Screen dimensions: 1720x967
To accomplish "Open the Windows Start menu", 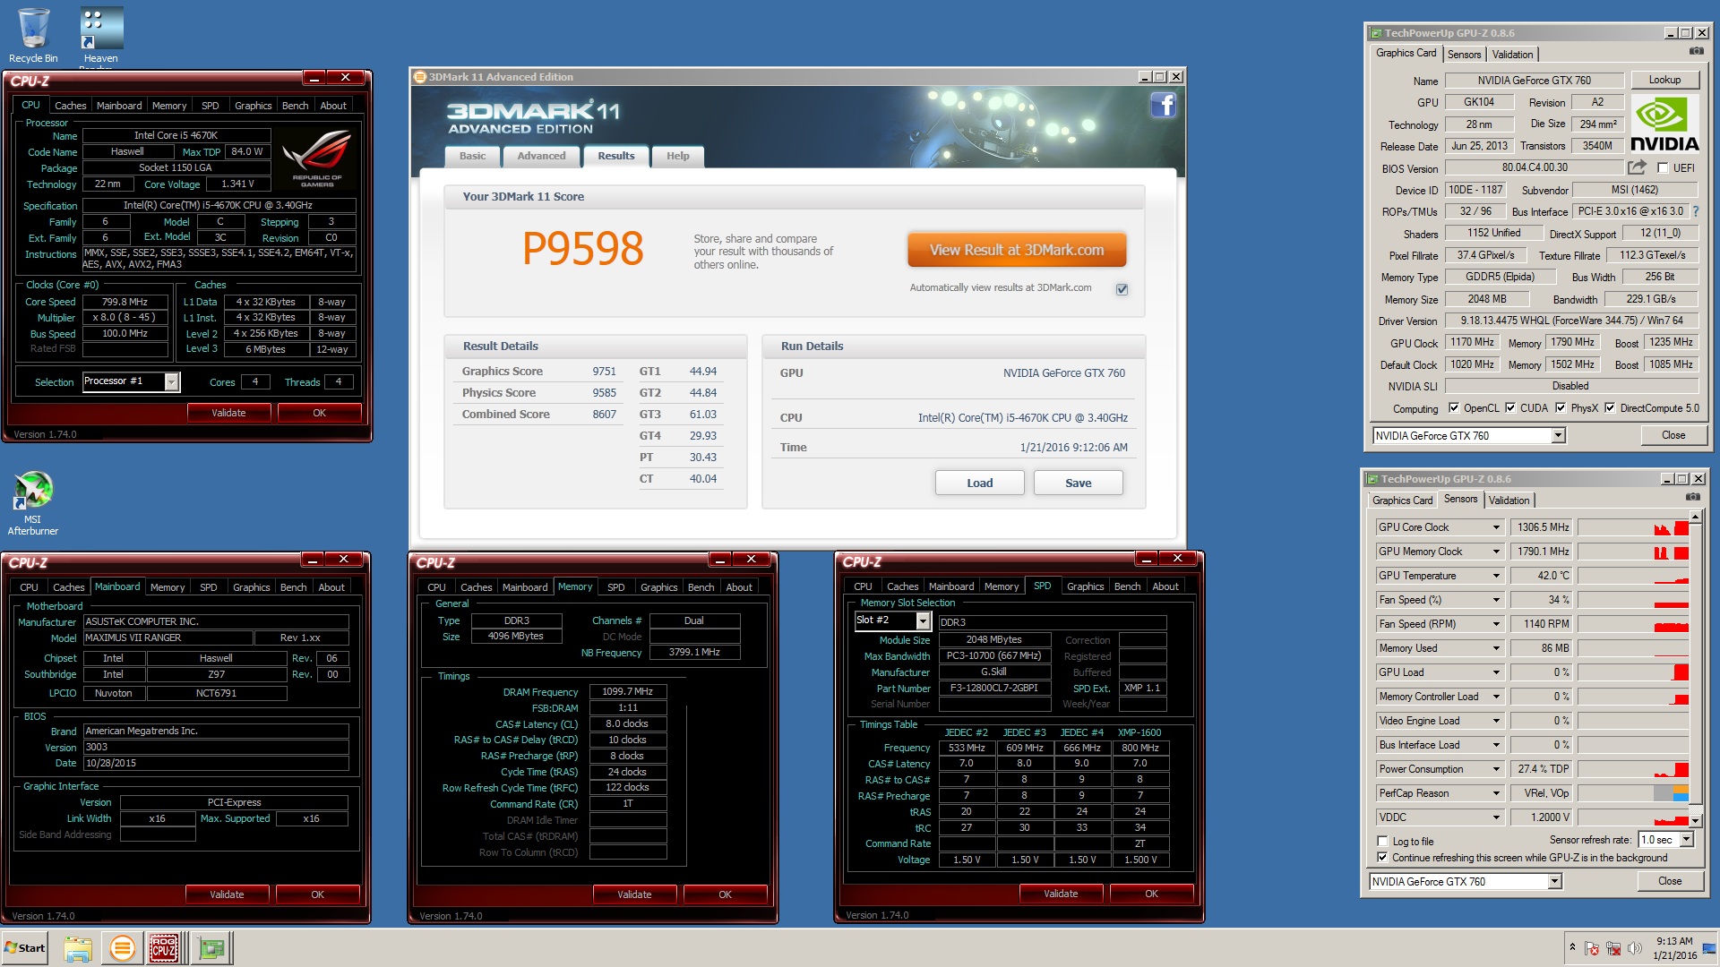I will click(x=25, y=948).
